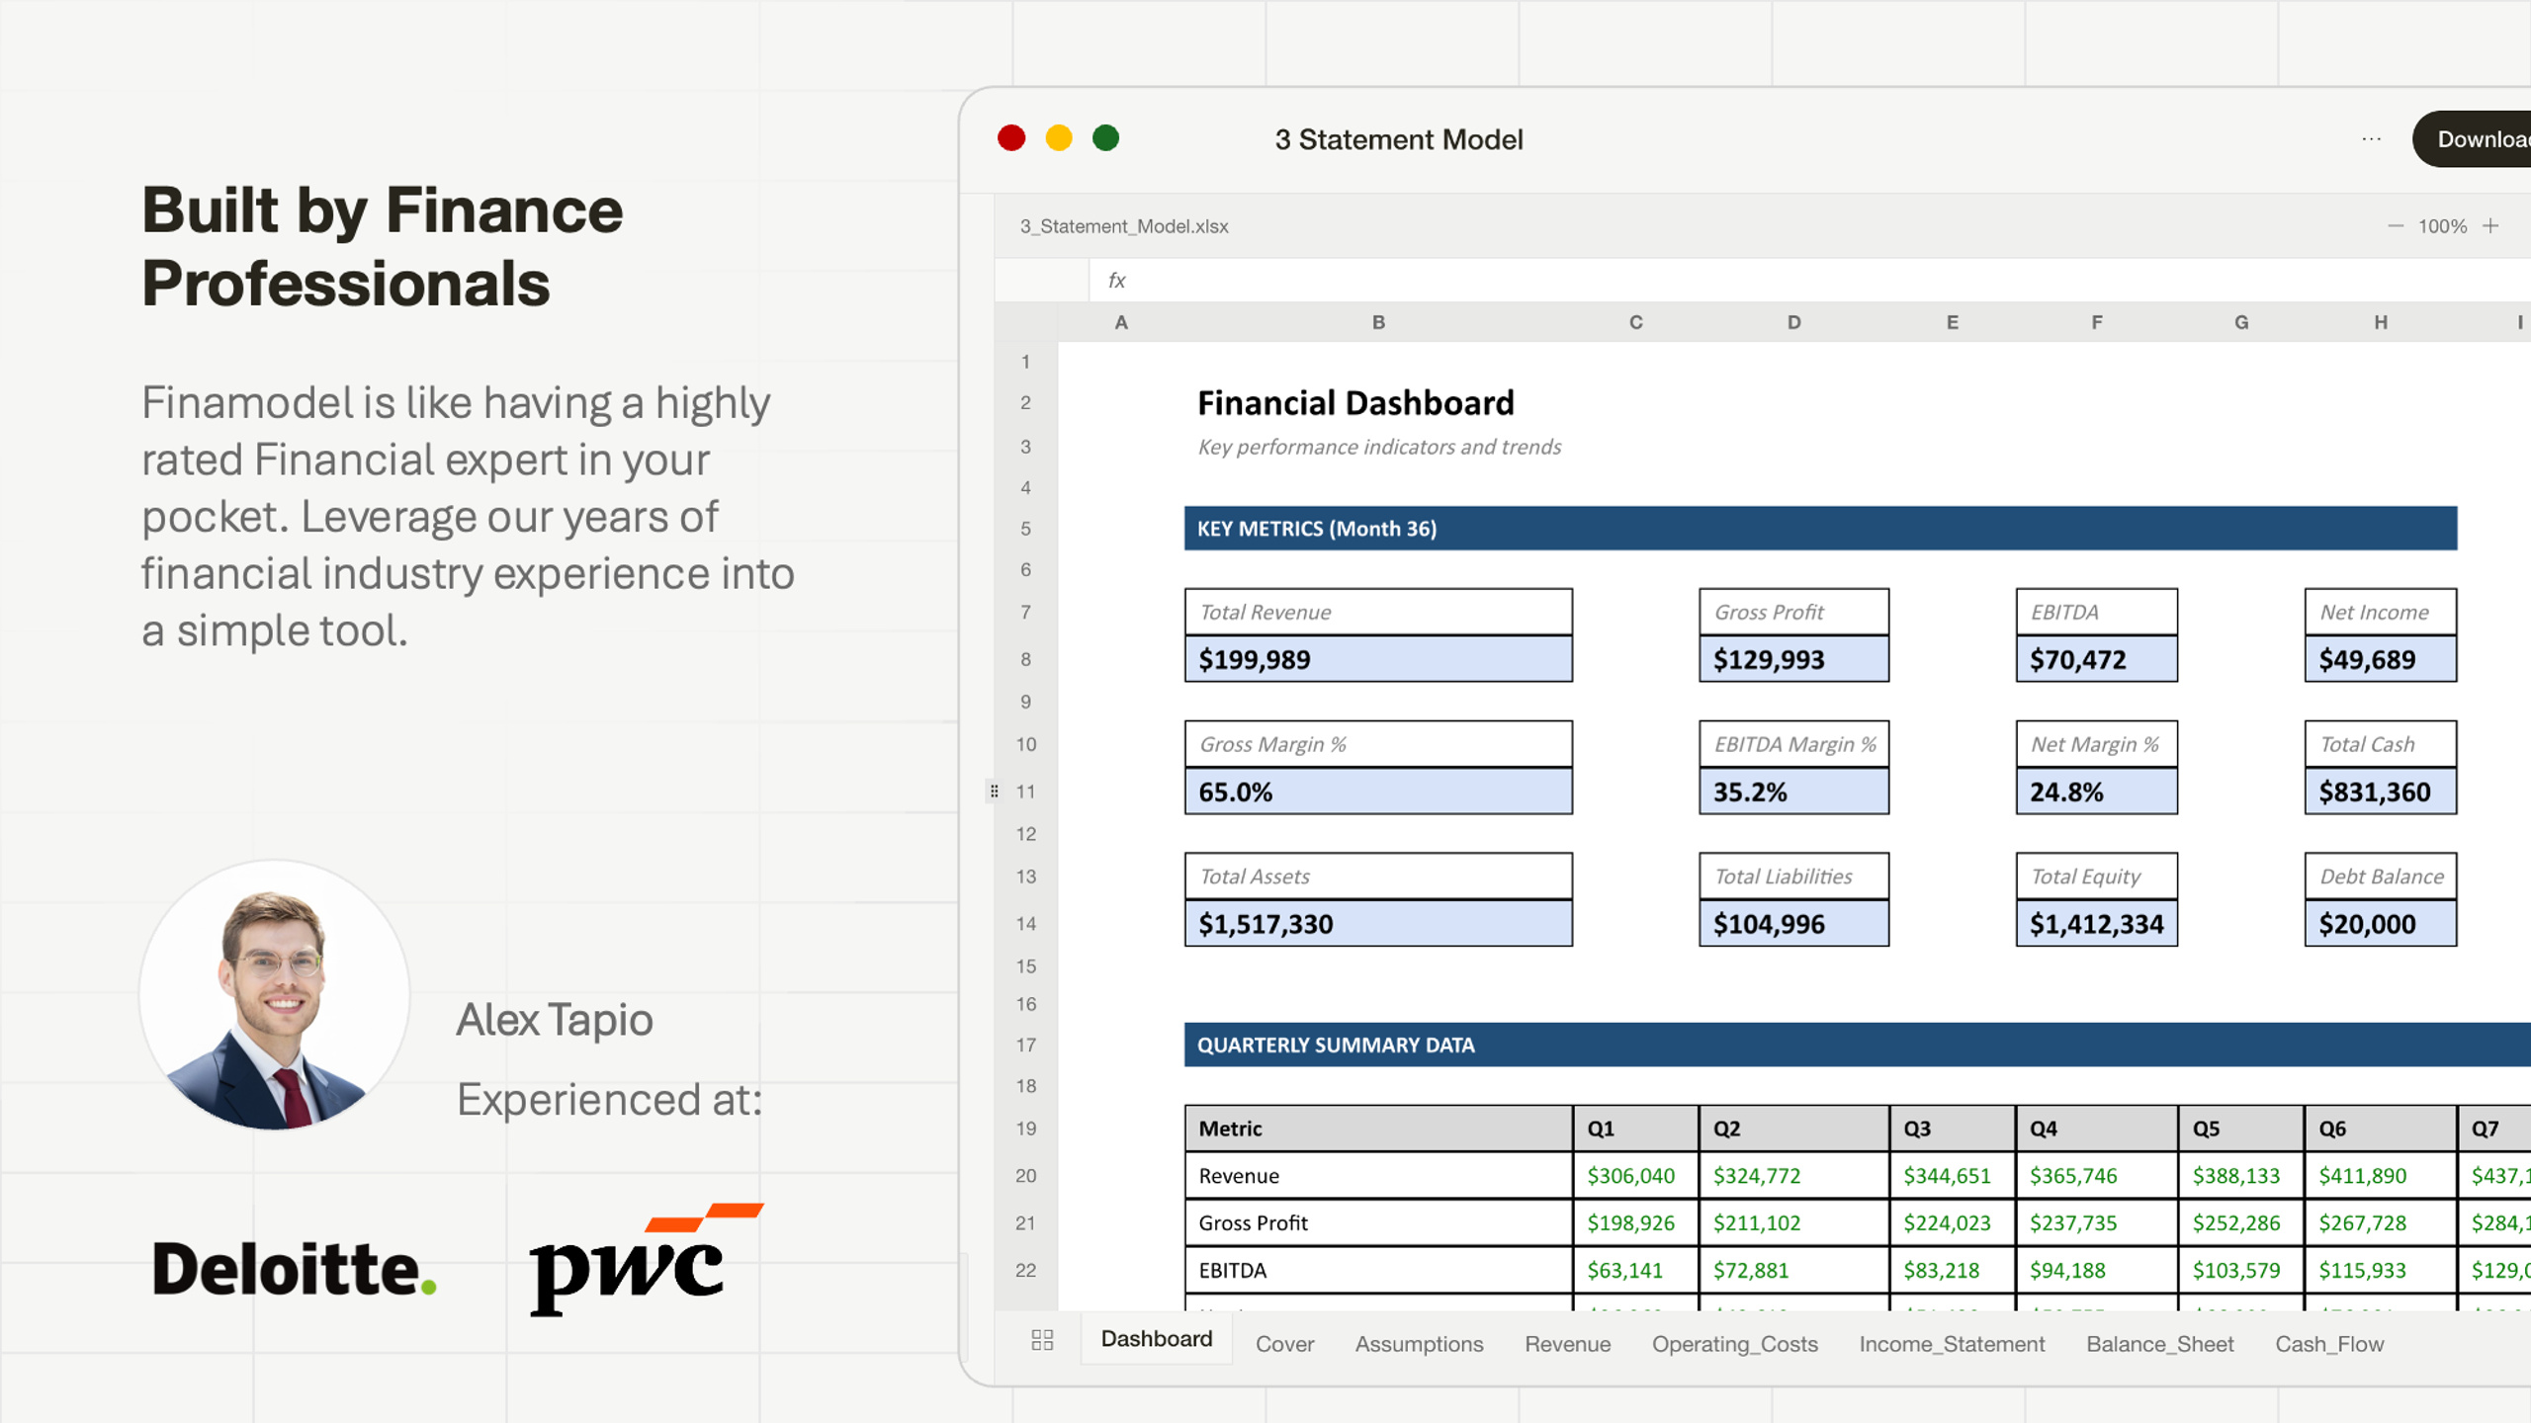Click the Q6 Gross Profit cell $267,728
This screenshot has height=1423, width=2531.
click(x=2381, y=1223)
